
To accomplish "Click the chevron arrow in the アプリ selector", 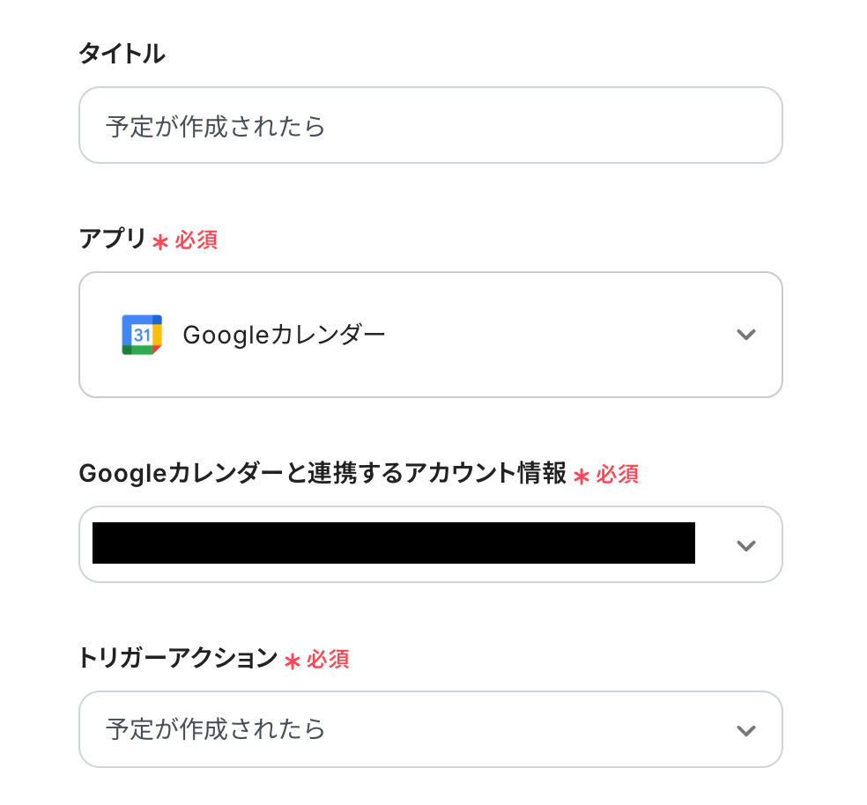I will point(745,335).
